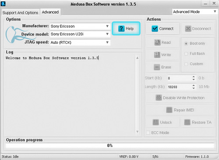
Task: Increase Start (Kb) with up stepper arrow
Action: point(194,77)
